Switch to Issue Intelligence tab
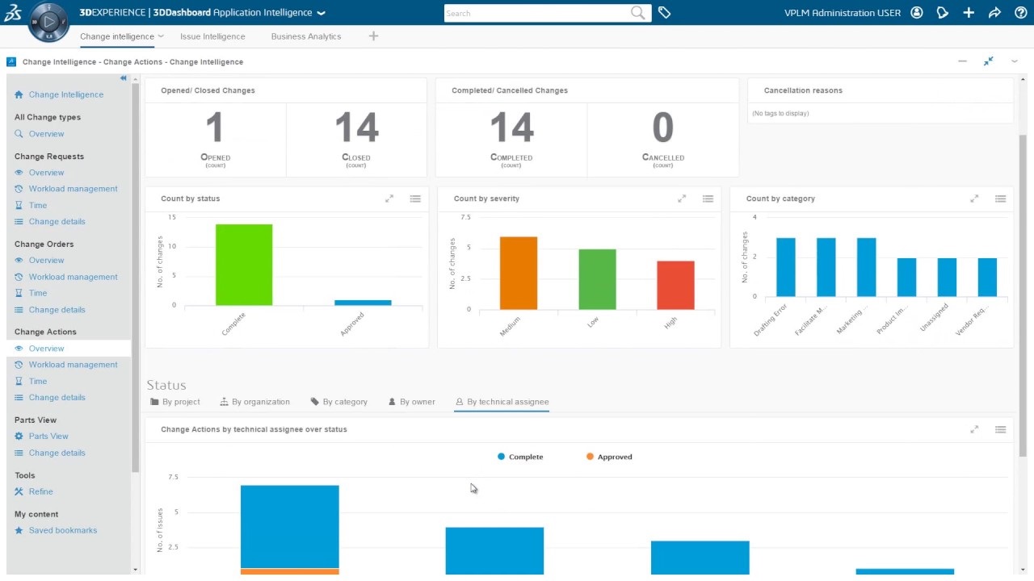 pyautogui.click(x=212, y=36)
